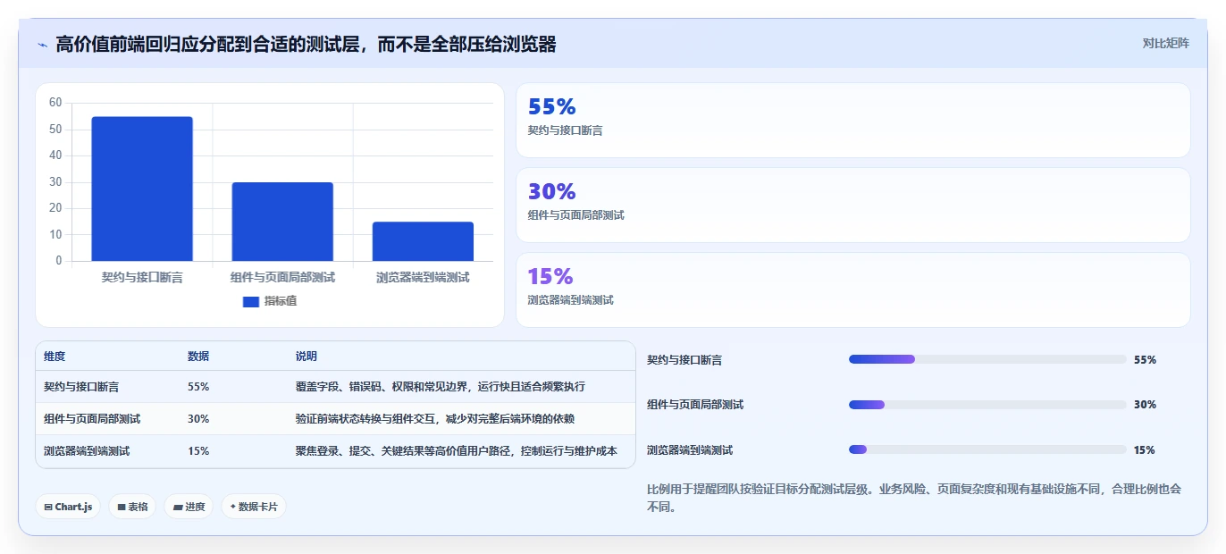Select the 数据卡片 tag text
Screen dimensions: 1226x554
click(258, 507)
